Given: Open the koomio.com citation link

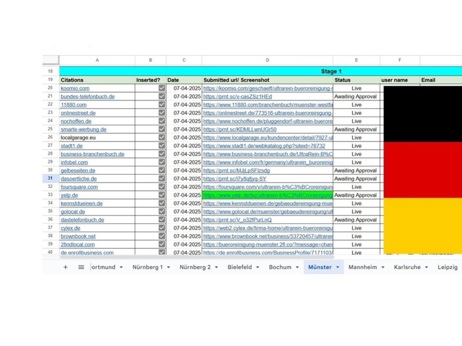Looking at the screenshot, I should (x=75, y=88).
